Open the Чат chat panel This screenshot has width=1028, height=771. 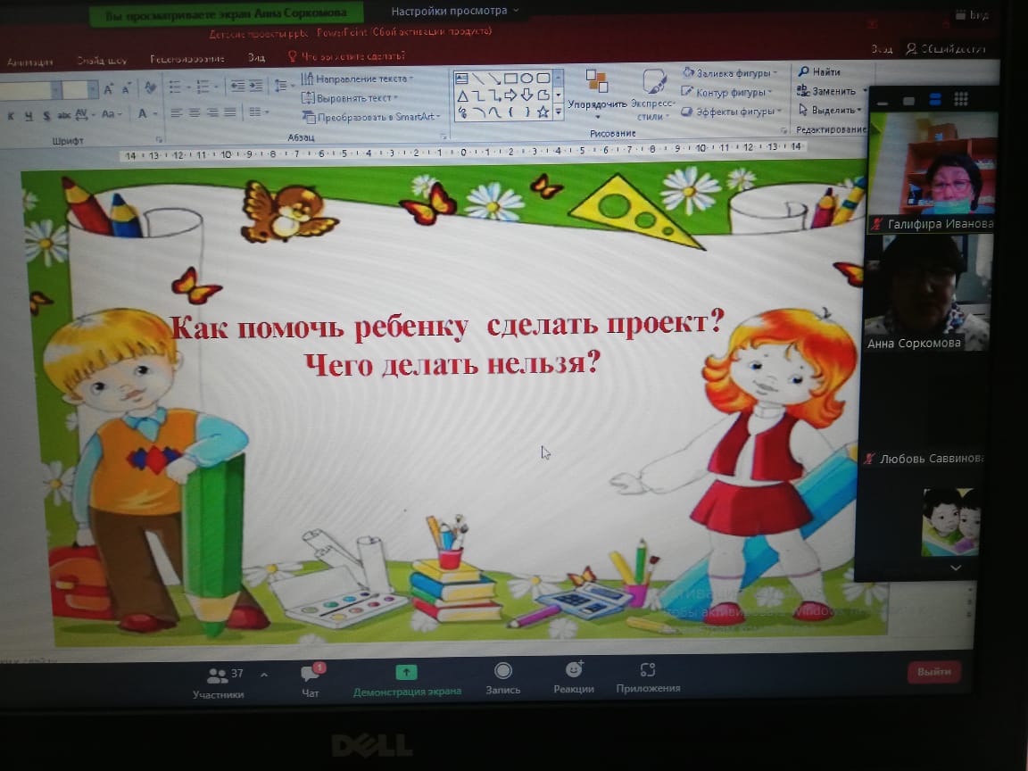coord(311,681)
